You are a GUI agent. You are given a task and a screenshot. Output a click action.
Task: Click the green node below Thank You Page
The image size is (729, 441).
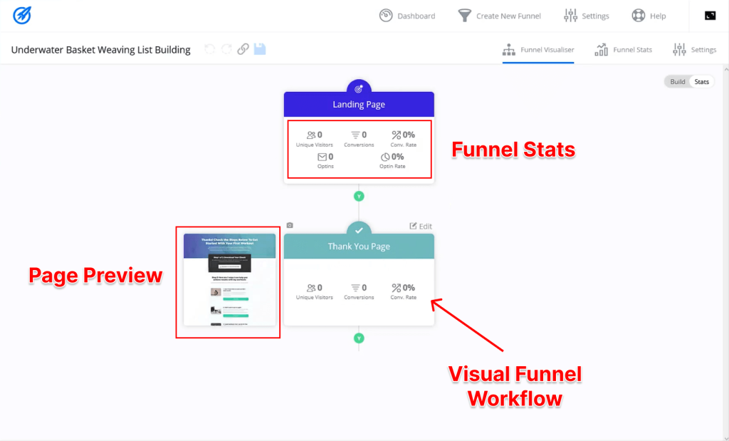point(359,338)
